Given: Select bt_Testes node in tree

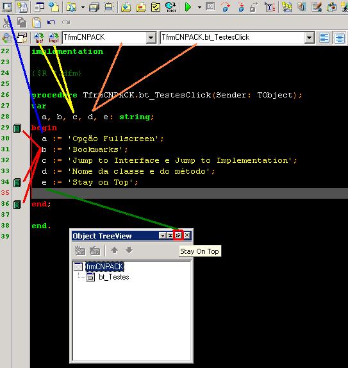Looking at the screenshot, I should pos(114,277).
